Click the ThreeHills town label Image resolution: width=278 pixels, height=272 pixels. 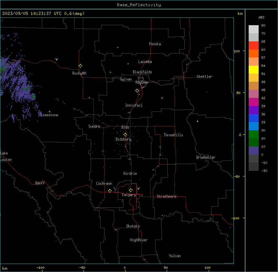[x=173, y=135]
